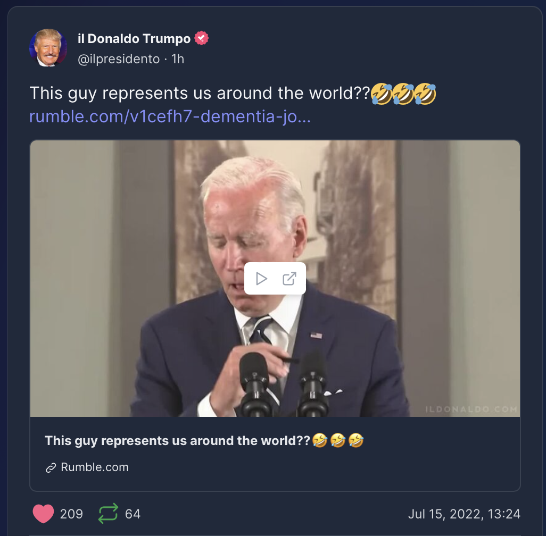Open video in external window icon

click(x=289, y=279)
